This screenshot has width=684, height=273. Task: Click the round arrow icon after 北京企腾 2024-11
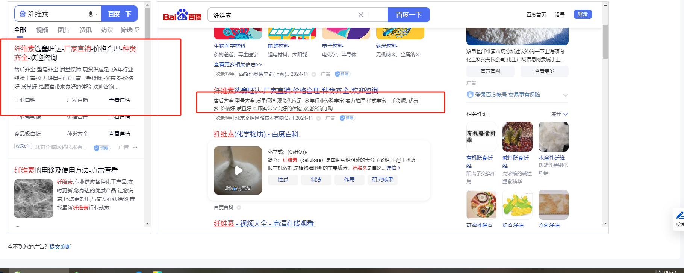tap(319, 118)
